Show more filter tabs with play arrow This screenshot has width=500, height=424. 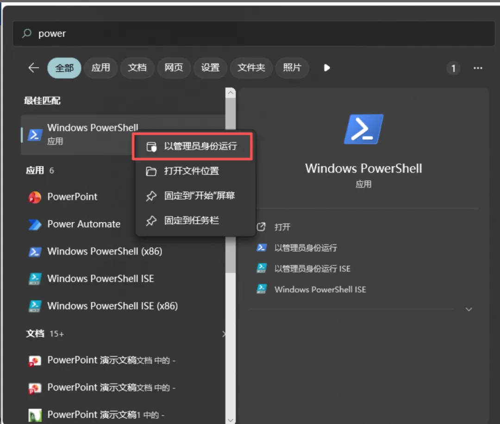pos(326,68)
